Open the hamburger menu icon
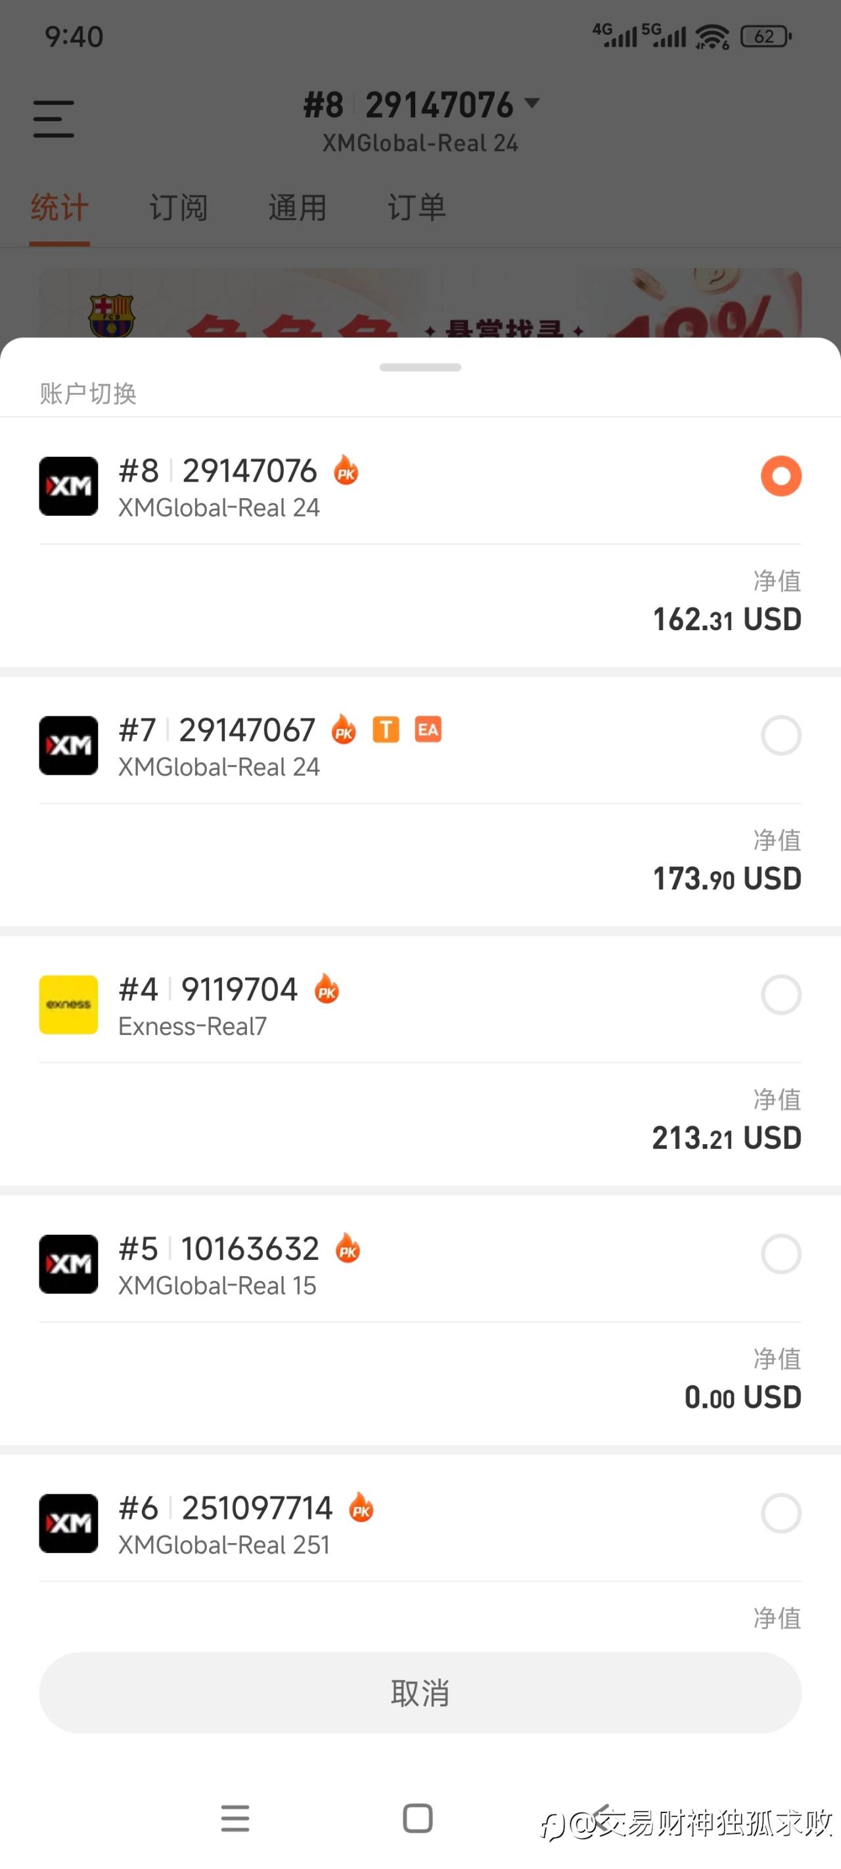841x1869 pixels. coord(54,119)
